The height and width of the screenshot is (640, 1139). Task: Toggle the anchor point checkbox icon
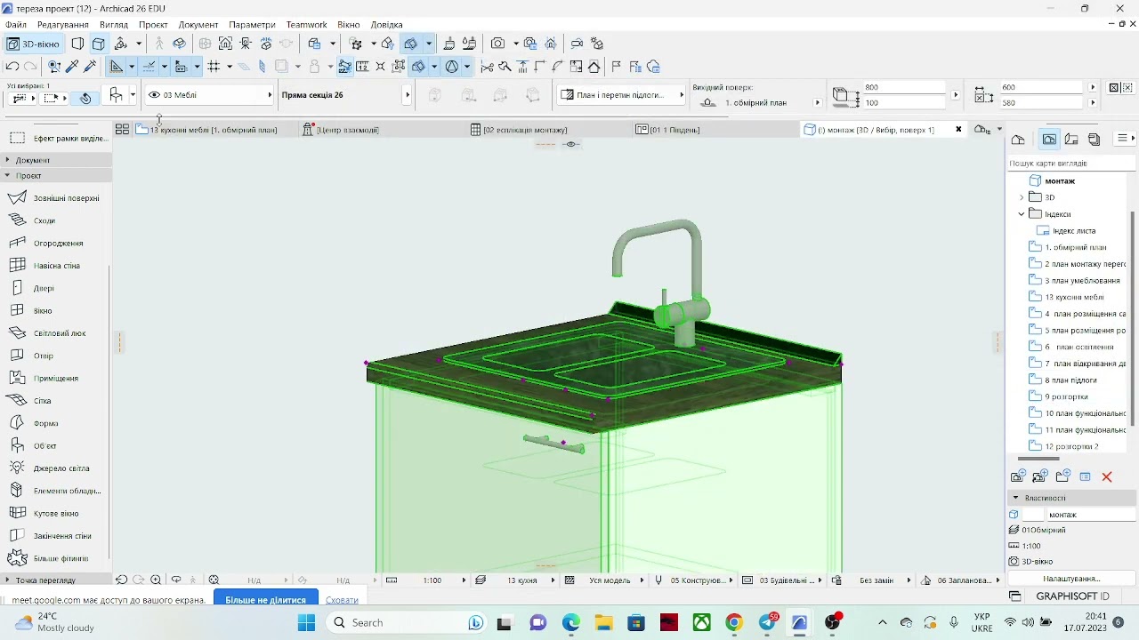1114,88
